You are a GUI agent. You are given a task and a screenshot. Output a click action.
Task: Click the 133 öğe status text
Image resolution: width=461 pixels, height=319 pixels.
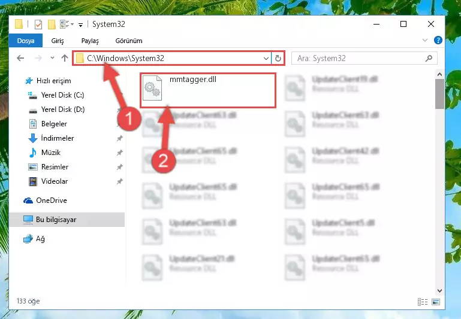click(28, 301)
